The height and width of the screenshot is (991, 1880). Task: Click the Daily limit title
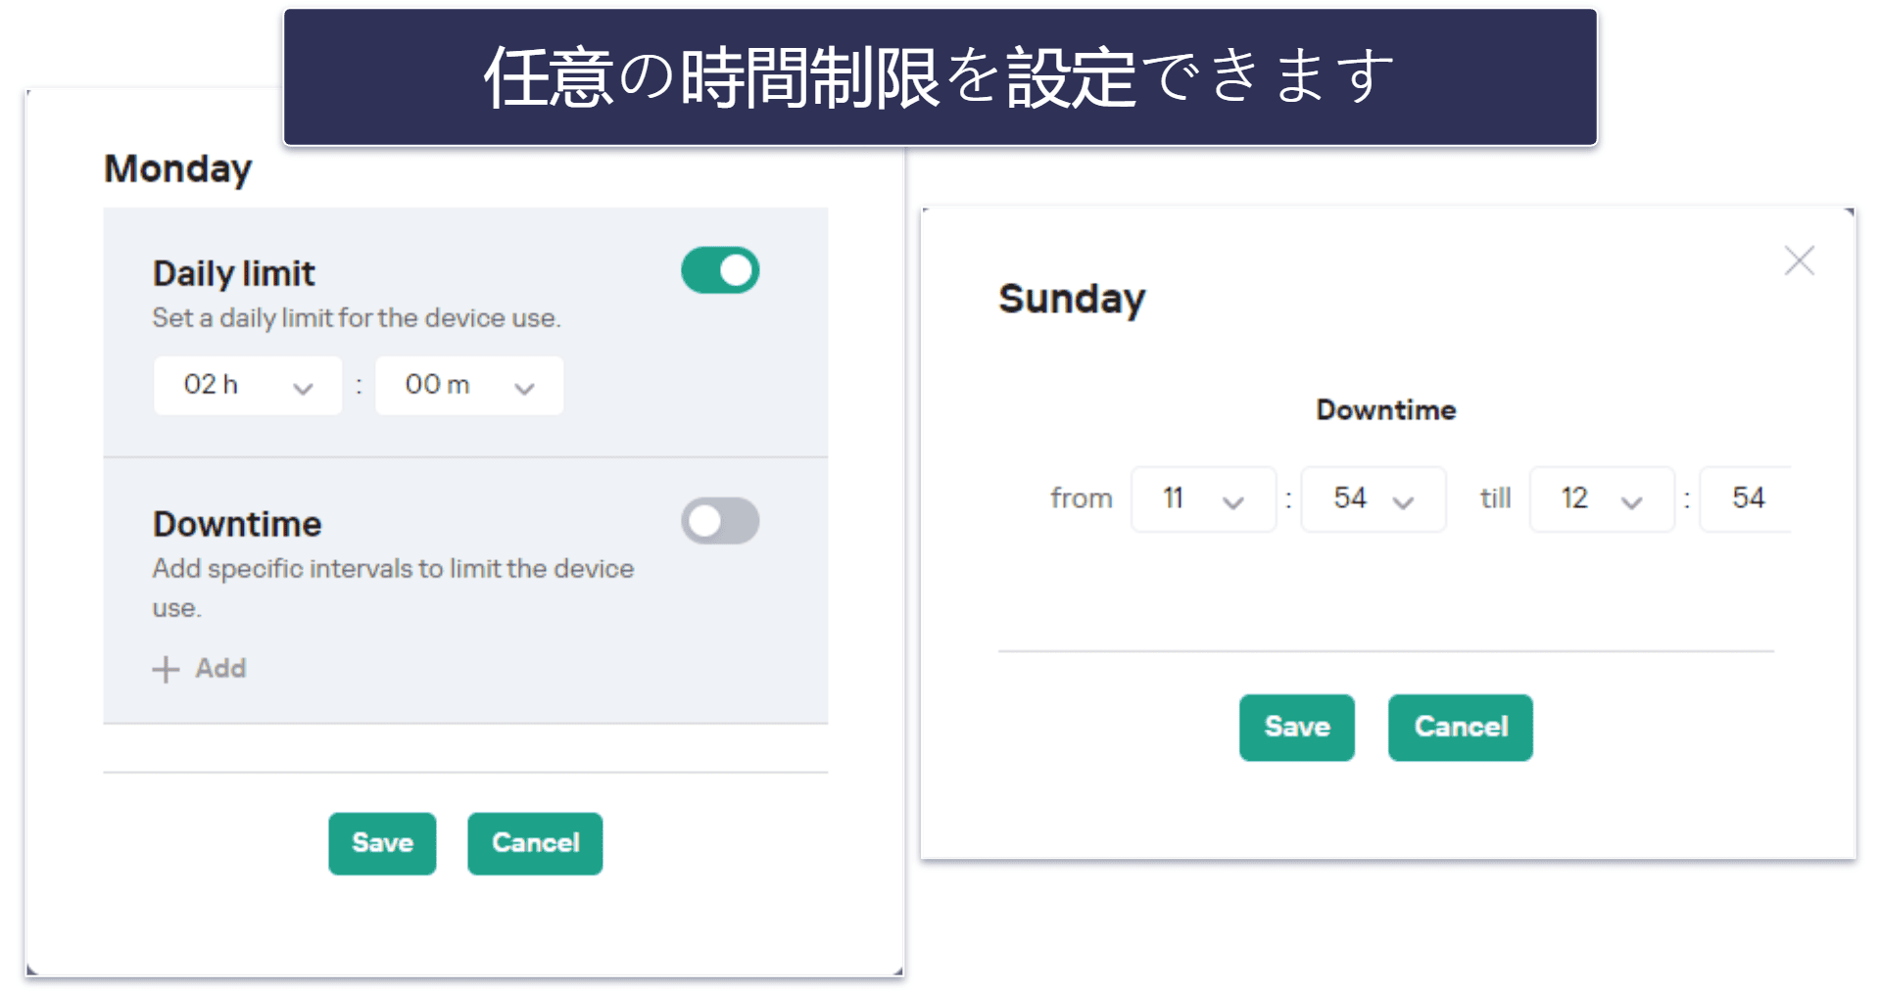click(x=234, y=273)
